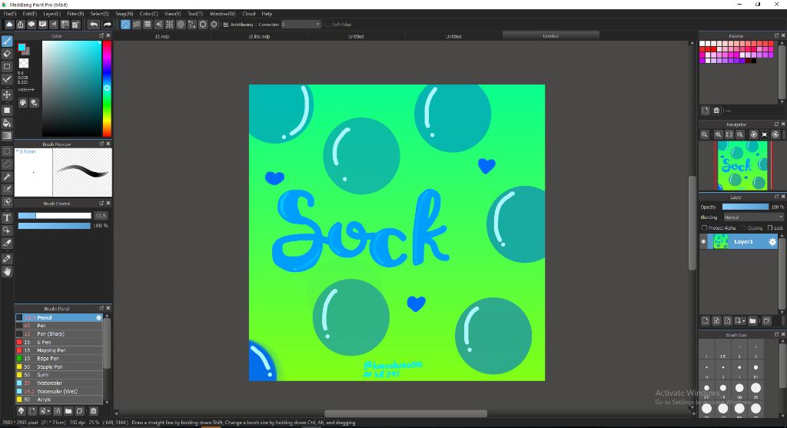This screenshot has width=787, height=428.
Task: Select the Fill rectangle tool
Action: pos(7,110)
